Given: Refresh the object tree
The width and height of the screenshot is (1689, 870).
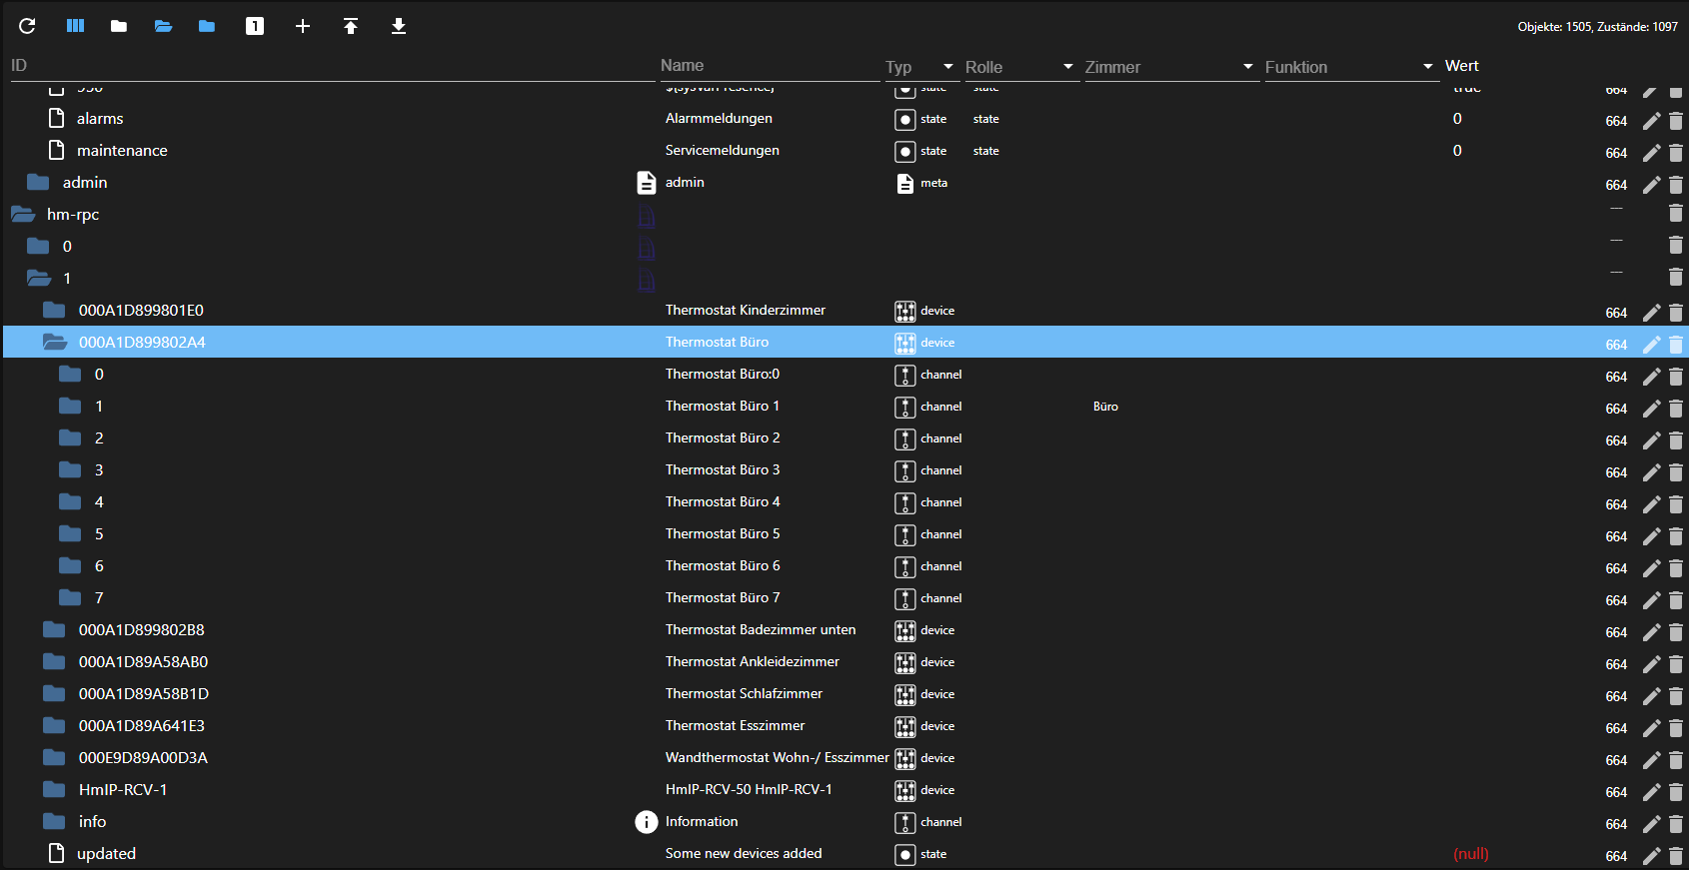Looking at the screenshot, I should click(27, 26).
